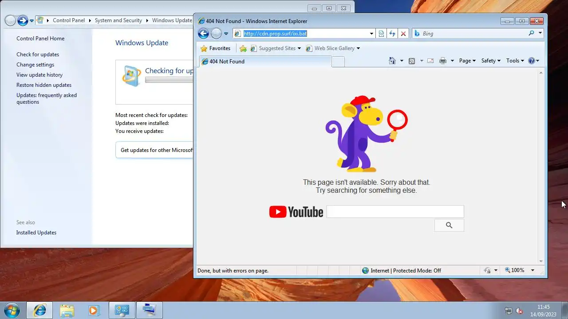This screenshot has width=568, height=319.
Task: Switch to the 404 Not Found tab
Action: click(265, 62)
